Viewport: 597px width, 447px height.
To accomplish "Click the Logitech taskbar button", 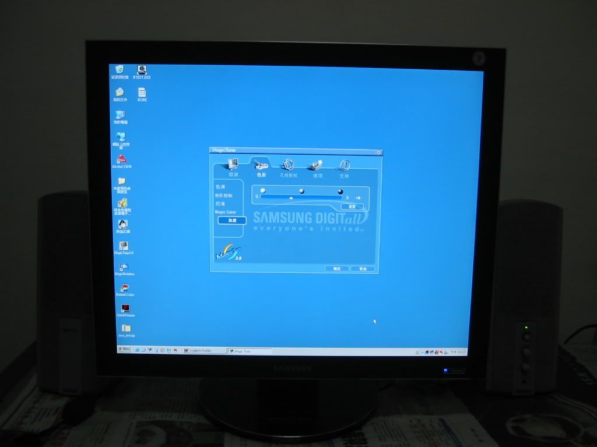I will coord(205,350).
